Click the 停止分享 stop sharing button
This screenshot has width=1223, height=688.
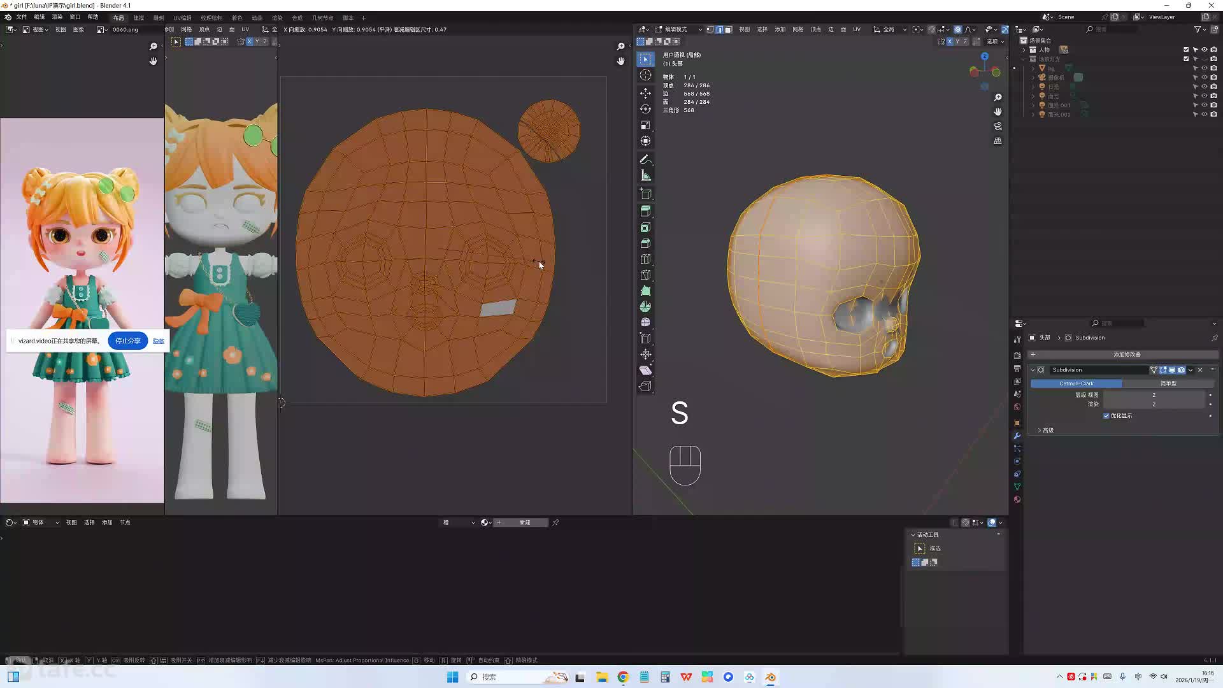click(x=127, y=341)
